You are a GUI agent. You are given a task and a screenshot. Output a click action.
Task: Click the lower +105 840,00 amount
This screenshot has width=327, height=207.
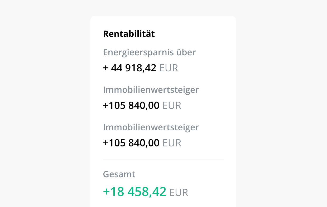[x=131, y=143]
